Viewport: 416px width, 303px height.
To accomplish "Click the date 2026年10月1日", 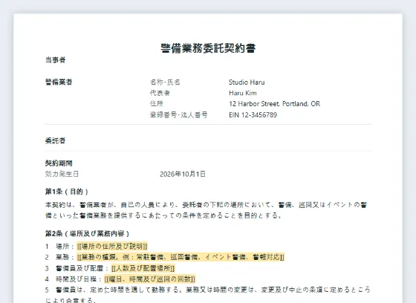I will 183,174.
